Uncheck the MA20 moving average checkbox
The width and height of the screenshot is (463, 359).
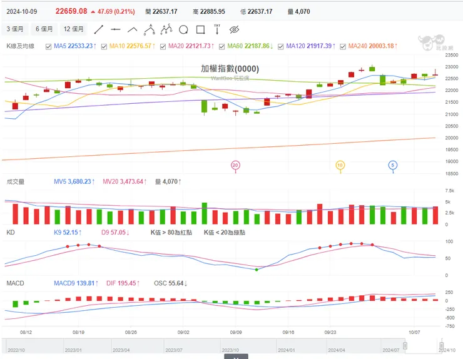163,46
